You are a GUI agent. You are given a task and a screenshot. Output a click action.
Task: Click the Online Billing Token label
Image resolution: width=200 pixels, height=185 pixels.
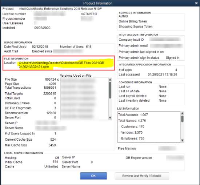(x=133, y=21)
